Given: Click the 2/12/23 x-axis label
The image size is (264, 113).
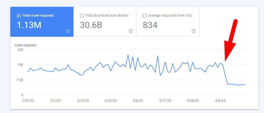Looking at the screenshot, I should coord(83,100).
